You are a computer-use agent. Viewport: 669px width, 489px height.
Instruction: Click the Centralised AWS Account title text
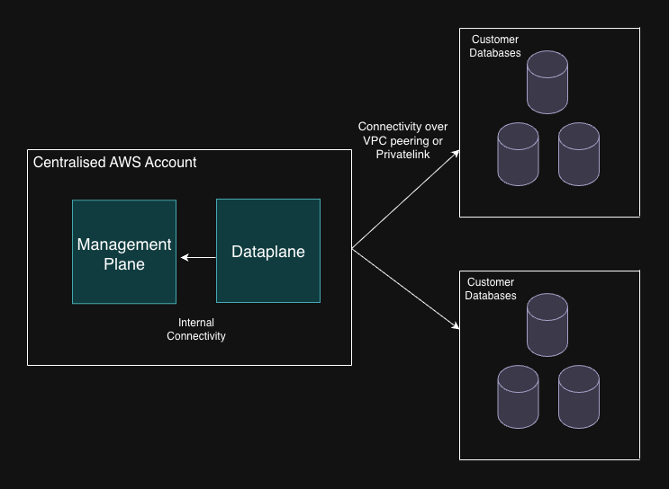coord(114,163)
